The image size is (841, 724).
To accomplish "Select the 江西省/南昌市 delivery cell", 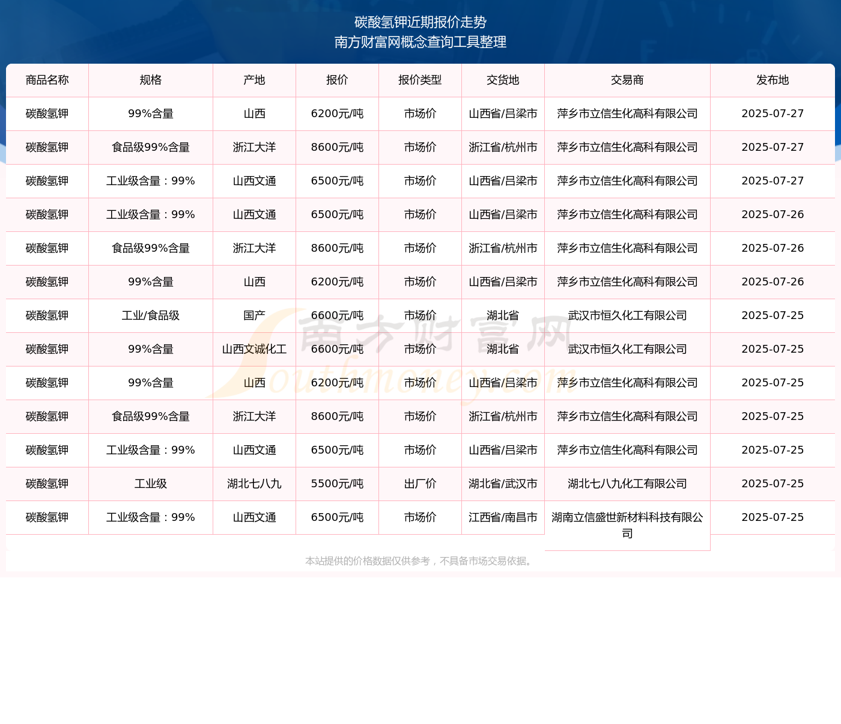I will (x=503, y=517).
